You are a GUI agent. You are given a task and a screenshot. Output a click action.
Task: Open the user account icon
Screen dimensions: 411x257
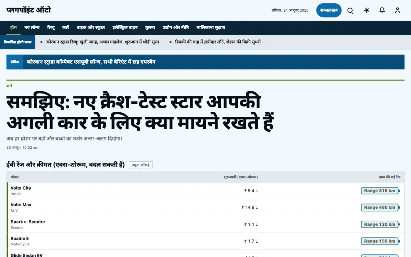tap(397, 11)
